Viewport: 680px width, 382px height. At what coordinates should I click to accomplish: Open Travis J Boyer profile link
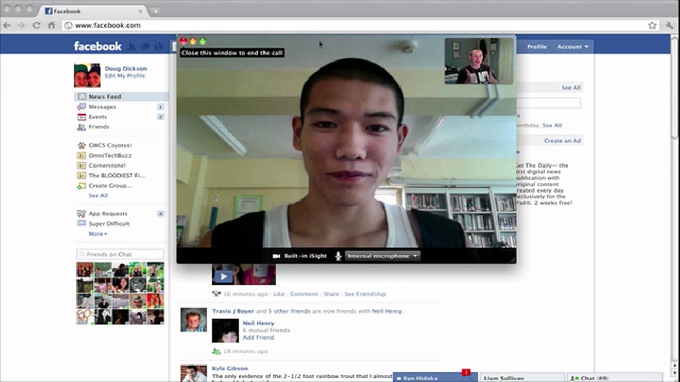click(x=233, y=311)
